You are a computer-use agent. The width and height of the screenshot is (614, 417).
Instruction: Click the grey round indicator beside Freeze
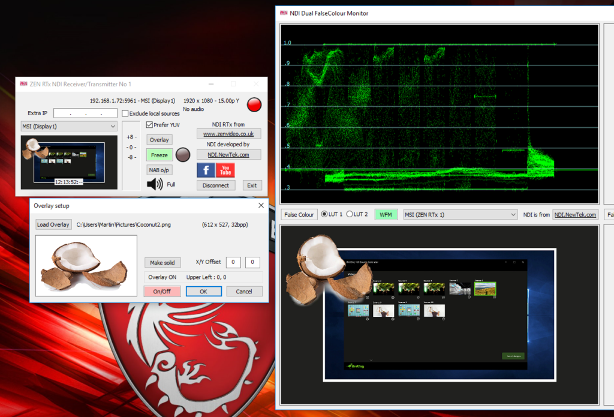pyautogui.click(x=183, y=155)
